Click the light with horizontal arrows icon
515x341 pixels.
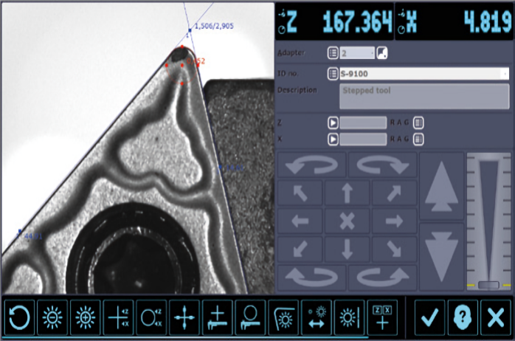coord(317,317)
